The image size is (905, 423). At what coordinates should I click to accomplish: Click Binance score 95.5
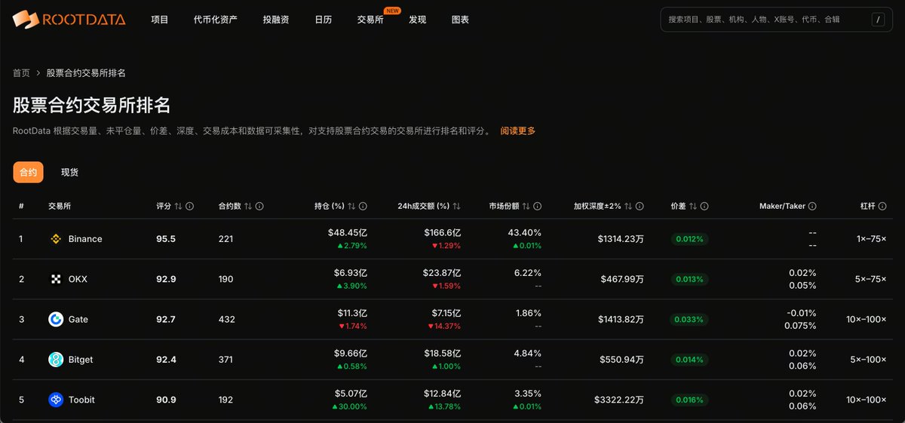tap(166, 239)
